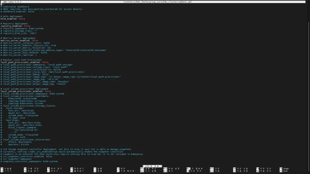
Task: Start replace using 바꾸기 shortcut
Action: [x=53, y=171]
